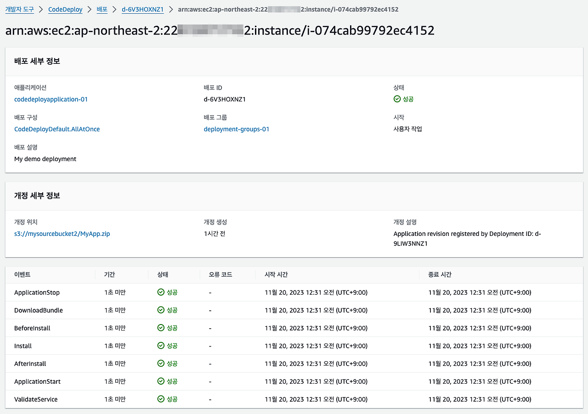The width and height of the screenshot is (588, 414).
Task: Click the 시작 시간 column header
Action: pyautogui.click(x=277, y=274)
